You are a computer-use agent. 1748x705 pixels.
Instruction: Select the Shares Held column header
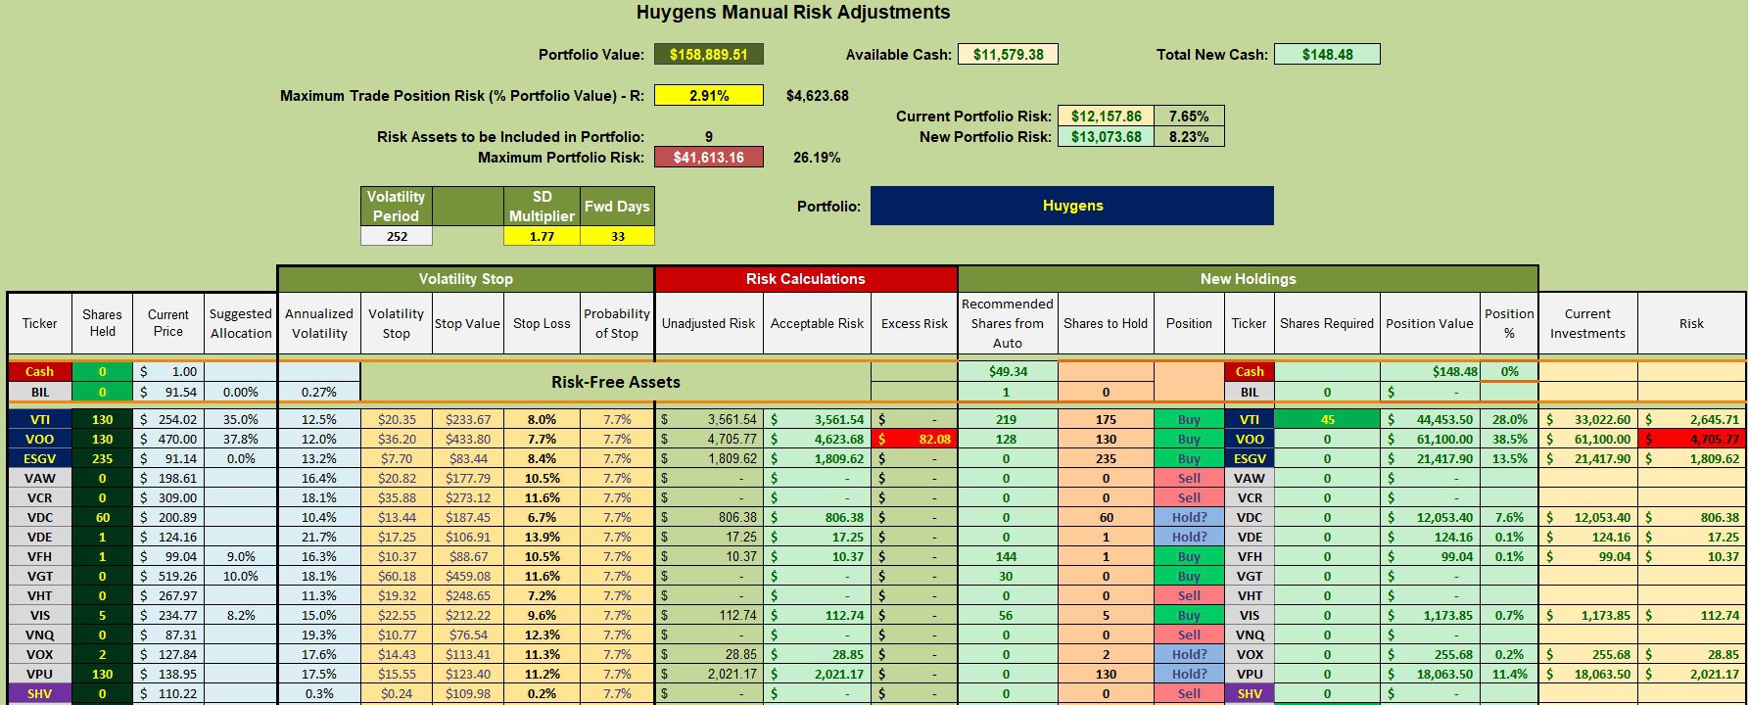click(102, 323)
